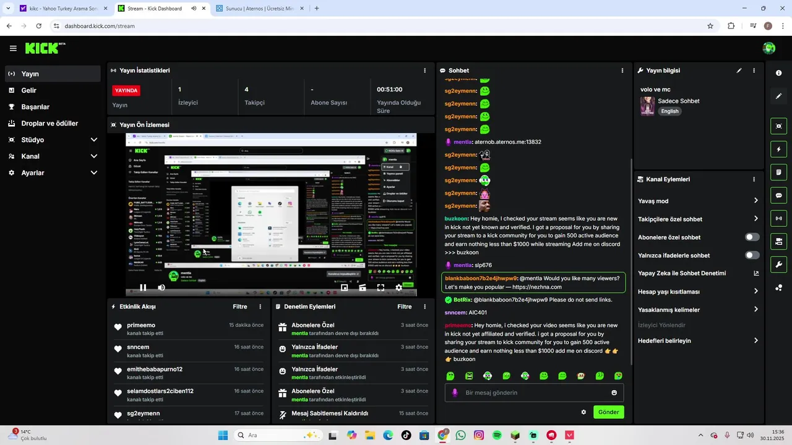Open Kanal Eylemleri three-dot menu
This screenshot has height=445, width=792.
pos(754,179)
